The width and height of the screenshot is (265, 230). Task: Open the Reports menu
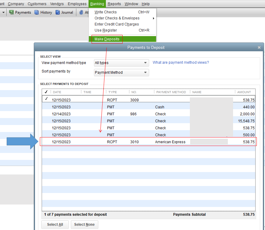coord(114,4)
